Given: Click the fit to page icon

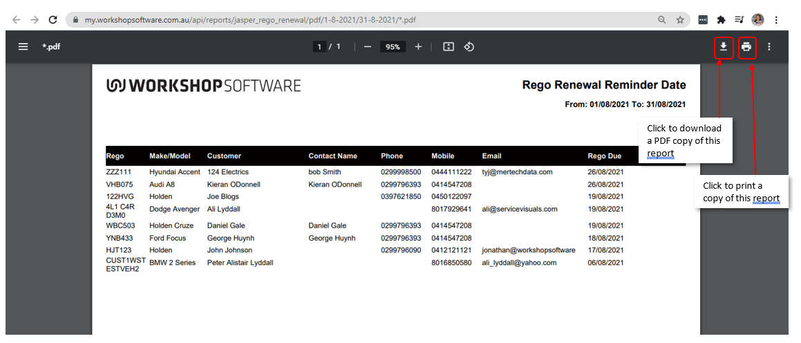Looking at the screenshot, I should coord(449,46).
